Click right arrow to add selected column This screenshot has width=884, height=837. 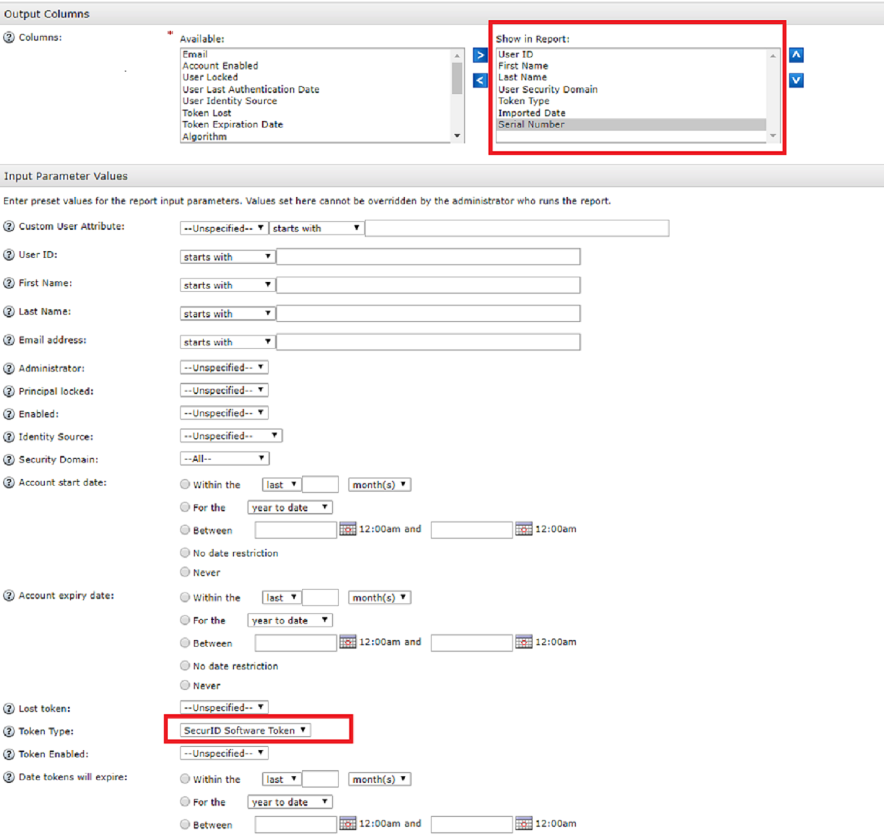[x=480, y=55]
